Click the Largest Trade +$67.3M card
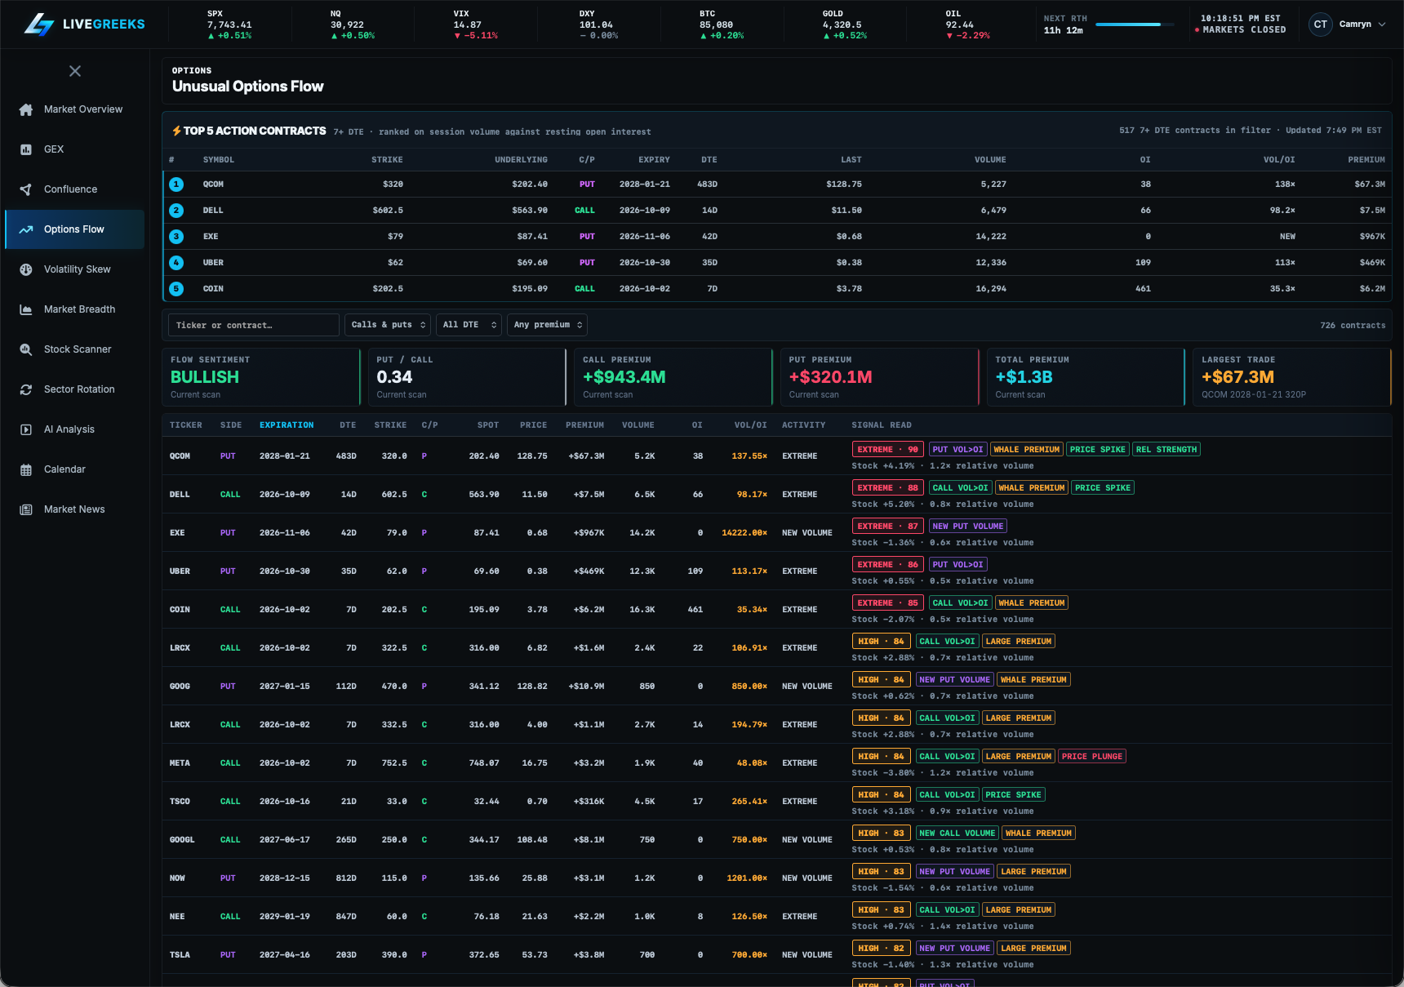The height and width of the screenshot is (987, 1404). pos(1292,377)
